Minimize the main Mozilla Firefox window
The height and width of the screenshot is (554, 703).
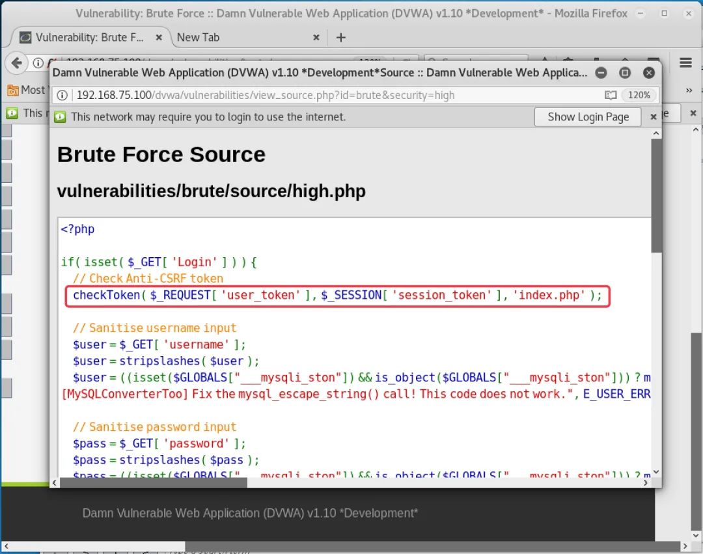pos(641,14)
